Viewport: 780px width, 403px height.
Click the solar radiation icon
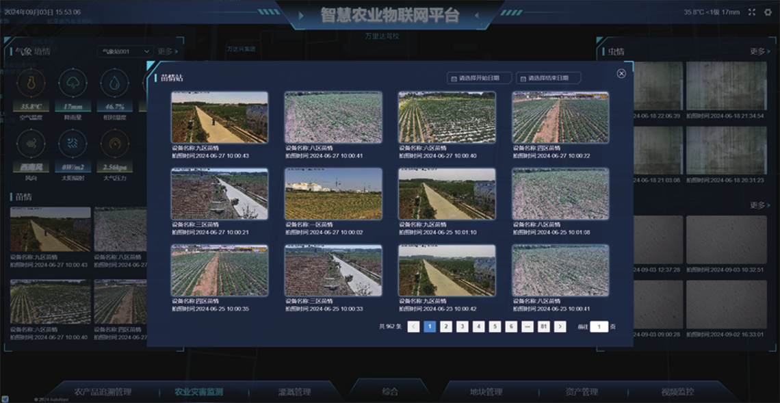(73, 144)
